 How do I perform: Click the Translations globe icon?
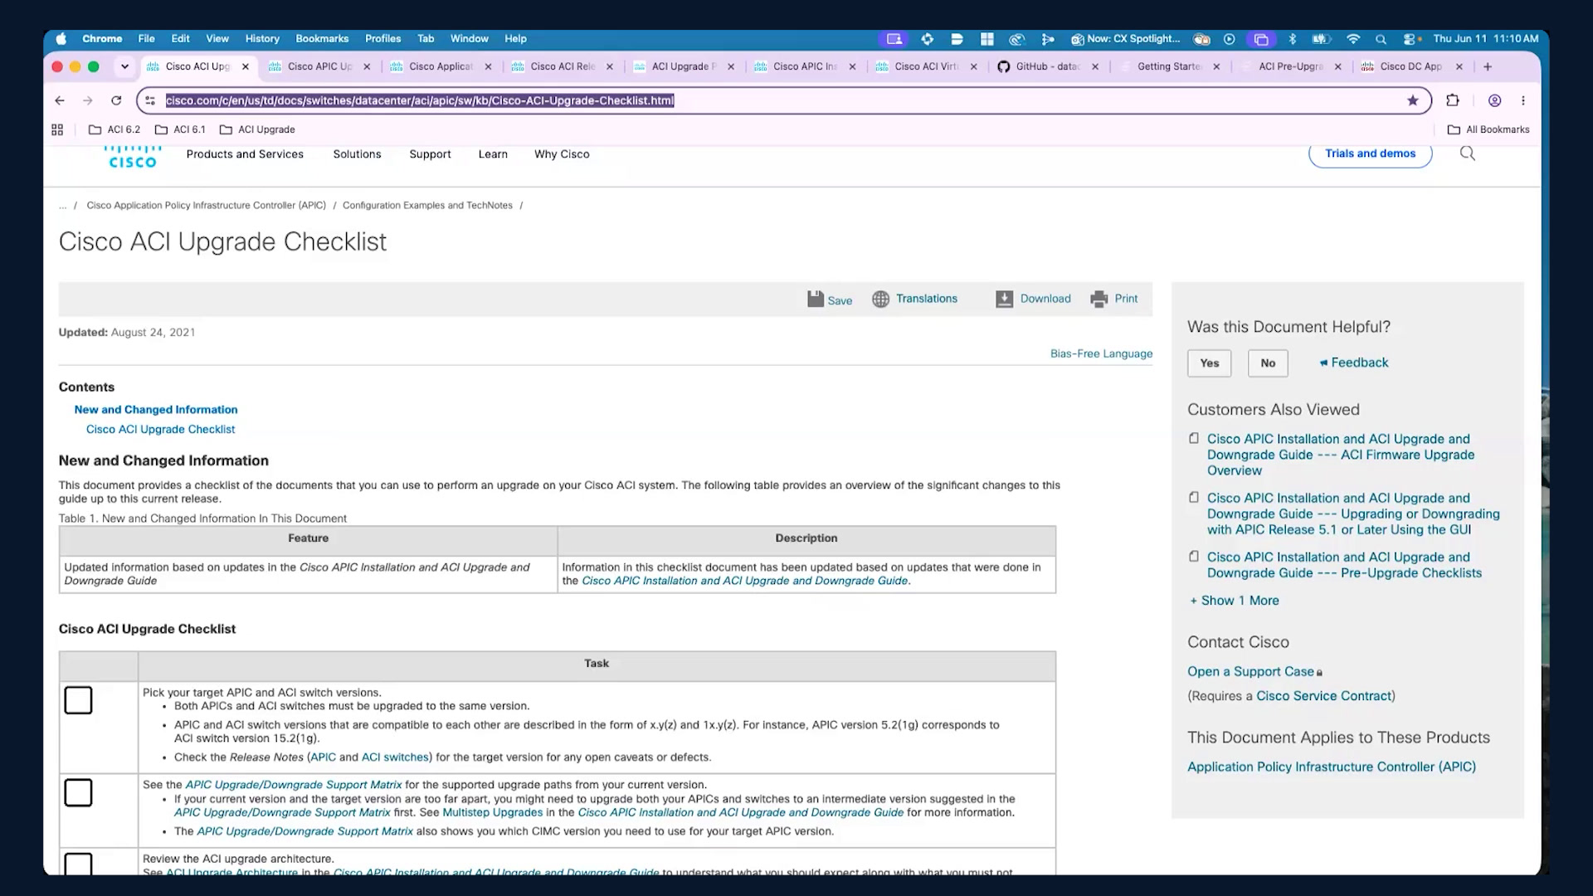[880, 299]
